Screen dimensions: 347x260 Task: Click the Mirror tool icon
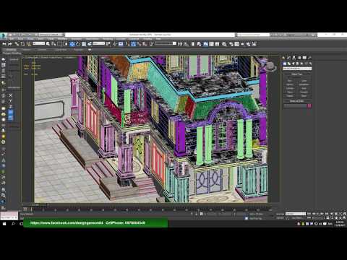coord(180,44)
